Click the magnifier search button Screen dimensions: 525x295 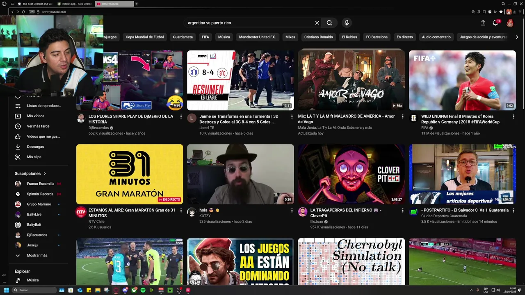coord(329,23)
